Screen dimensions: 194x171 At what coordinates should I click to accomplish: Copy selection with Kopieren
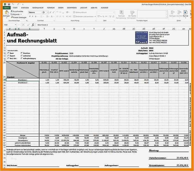click(15, 14)
